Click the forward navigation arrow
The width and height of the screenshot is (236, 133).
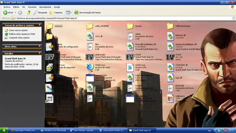(20, 12)
